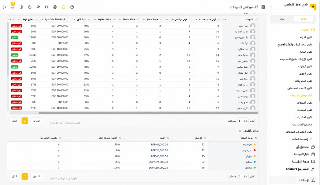This screenshot has height=185, width=320.
Task: Hide the فرص تم العمل عليها column
Action: tap(167, 20)
